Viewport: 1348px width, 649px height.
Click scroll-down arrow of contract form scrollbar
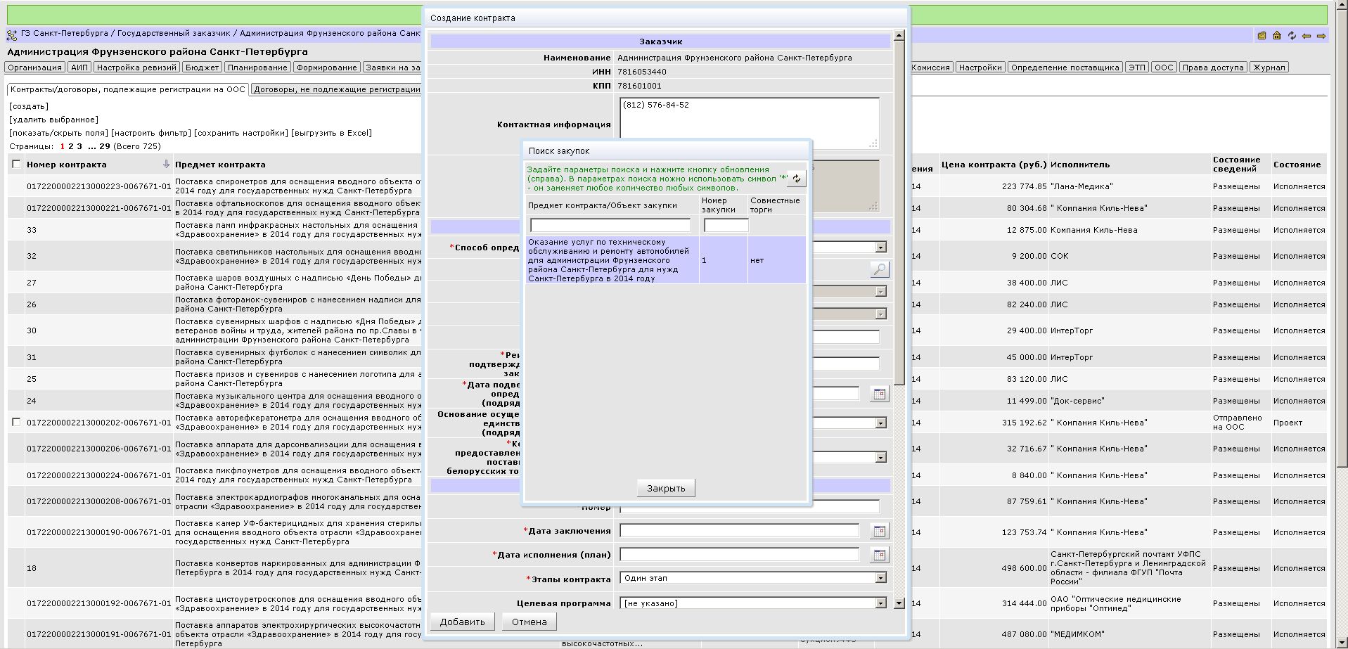(x=899, y=603)
